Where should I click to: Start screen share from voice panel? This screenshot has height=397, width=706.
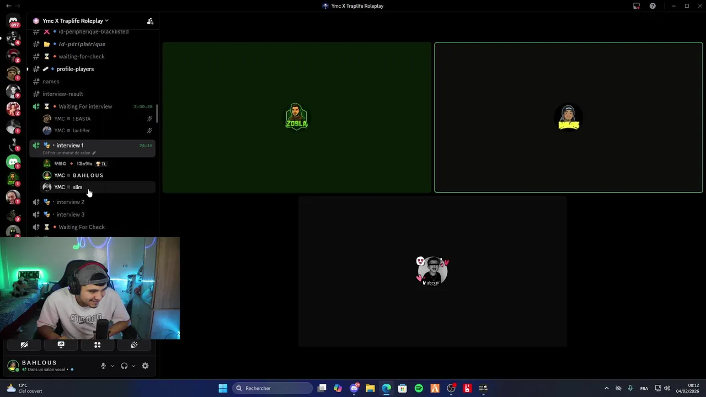(x=61, y=345)
